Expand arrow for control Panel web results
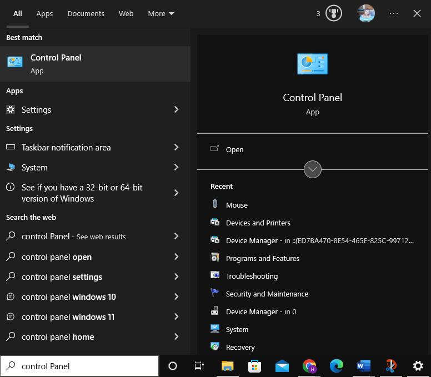This screenshot has width=431, height=377. click(x=177, y=236)
